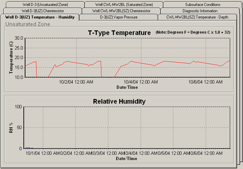Switch to CWL-MW2BL(SZ) Temperature - Depth tab
Screen dimensions: 243x169
point(197,17)
